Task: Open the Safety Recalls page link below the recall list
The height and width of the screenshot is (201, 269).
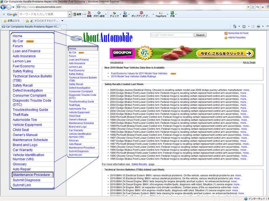Action: (x=139, y=164)
